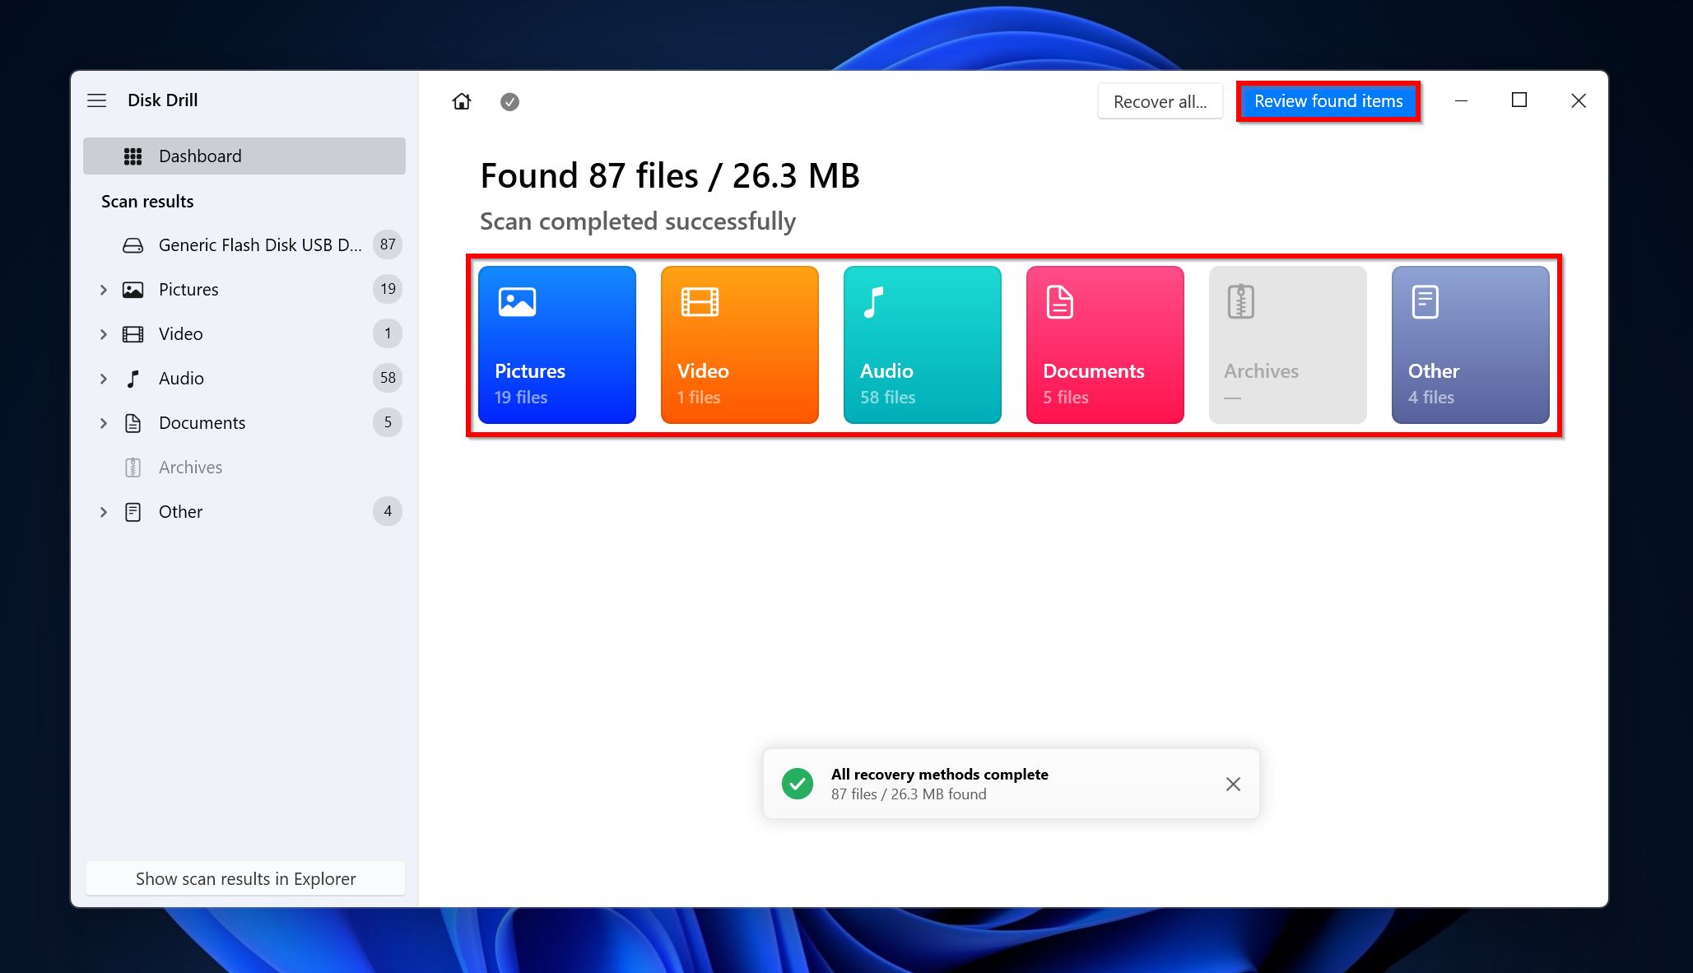Click the Video category icon

[x=741, y=344]
